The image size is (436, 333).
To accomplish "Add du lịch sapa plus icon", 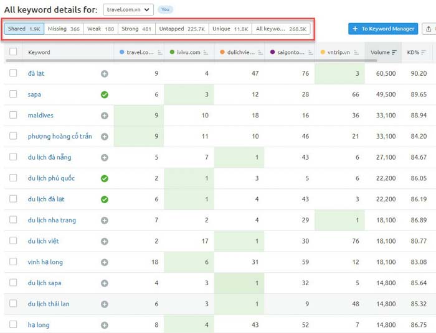I will 105,283.
